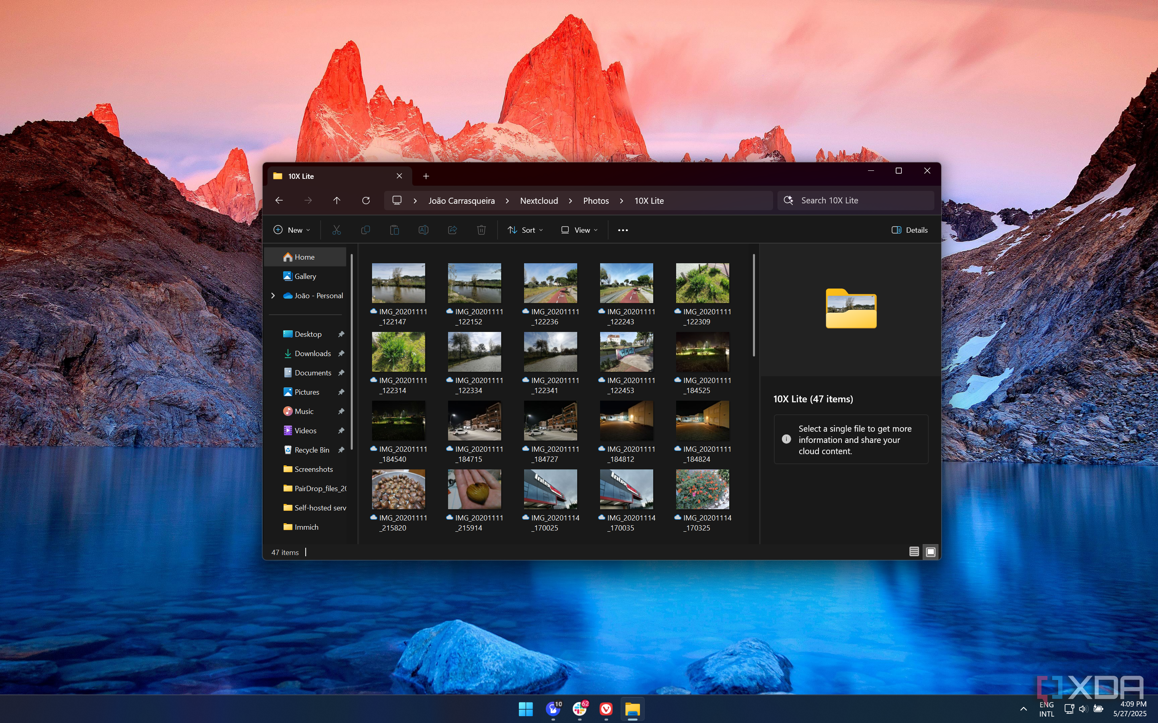Open the clock and date flyout
This screenshot has width=1158, height=723.
(1129, 709)
